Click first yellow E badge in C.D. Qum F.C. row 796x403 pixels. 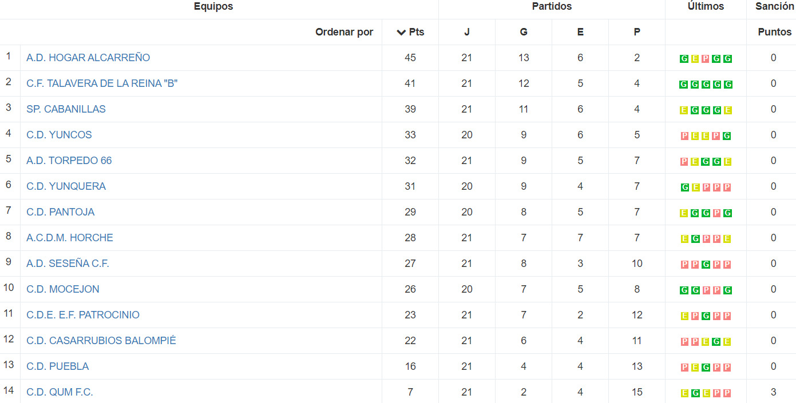(684, 393)
